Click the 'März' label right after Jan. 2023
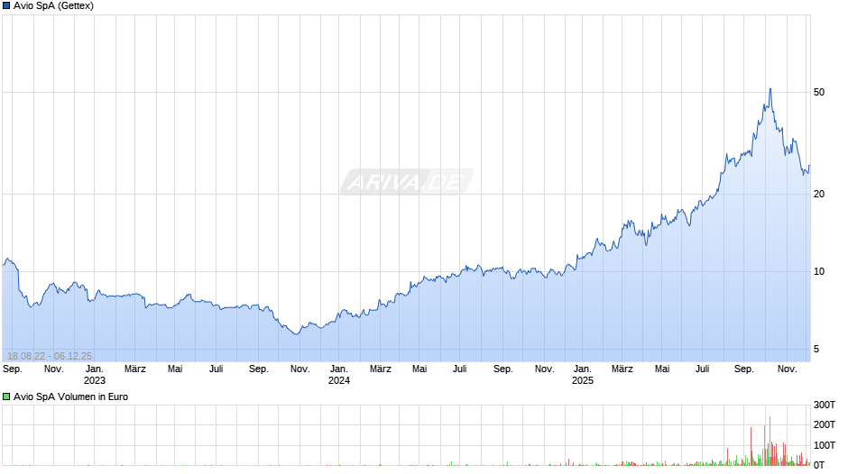This screenshot has width=848, height=474. (135, 369)
